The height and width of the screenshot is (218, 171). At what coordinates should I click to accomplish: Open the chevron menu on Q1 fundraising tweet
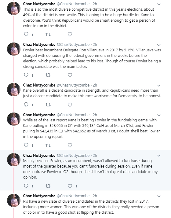[159, 115]
